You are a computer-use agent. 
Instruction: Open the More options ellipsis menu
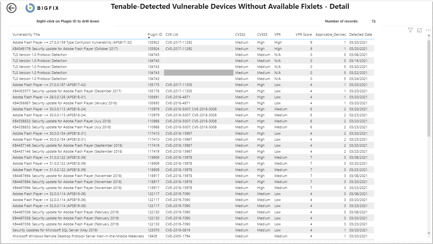pyautogui.click(x=428, y=30)
